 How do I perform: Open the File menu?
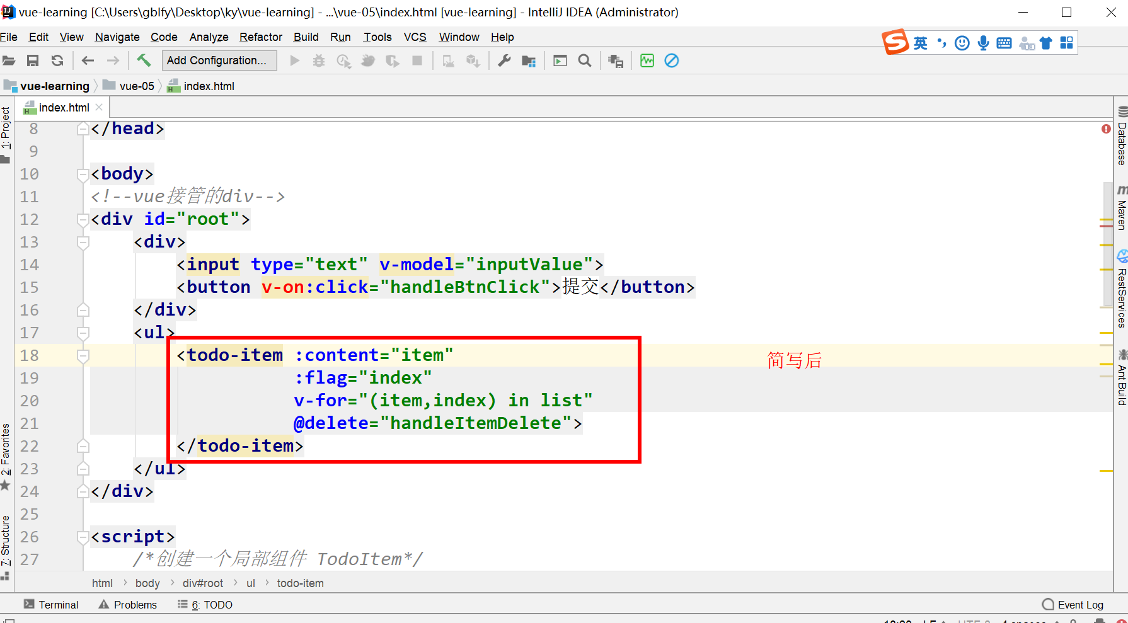(x=9, y=37)
